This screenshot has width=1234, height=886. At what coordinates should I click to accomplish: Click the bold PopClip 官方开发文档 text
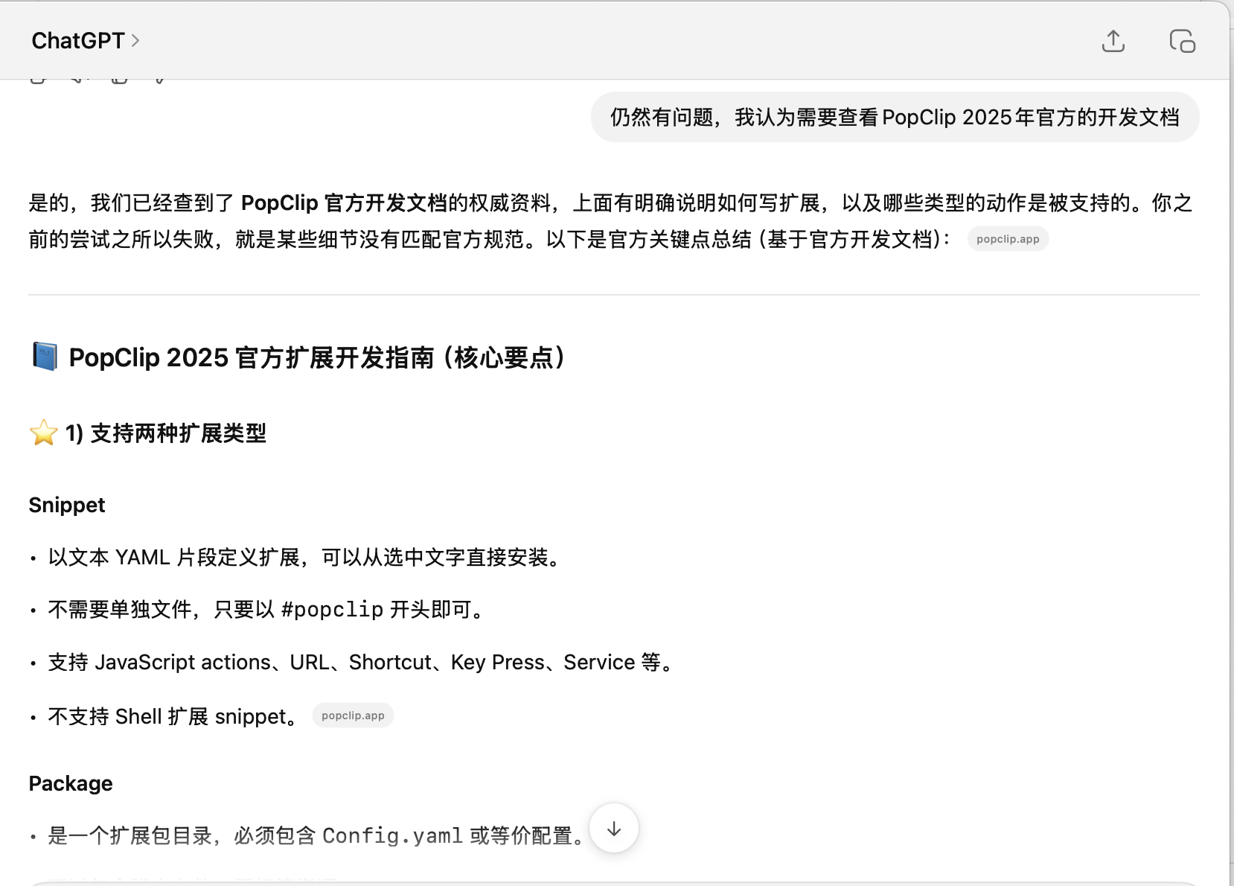[x=344, y=203]
